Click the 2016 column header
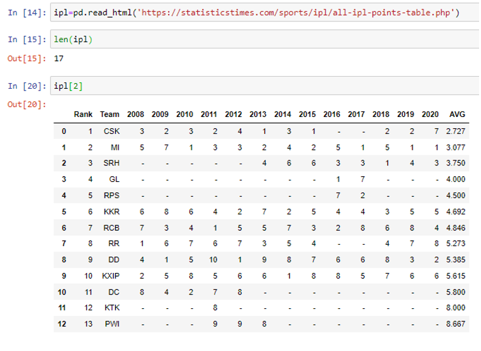This screenshot has width=481, height=351. (x=332, y=114)
